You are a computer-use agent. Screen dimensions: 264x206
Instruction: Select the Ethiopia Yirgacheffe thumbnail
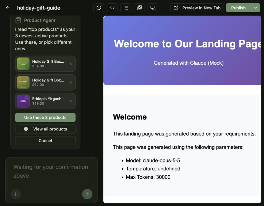point(23,101)
